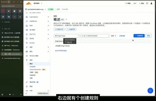Expand the DNS menu arrow
Screen dimensions: 156x101
48,26
